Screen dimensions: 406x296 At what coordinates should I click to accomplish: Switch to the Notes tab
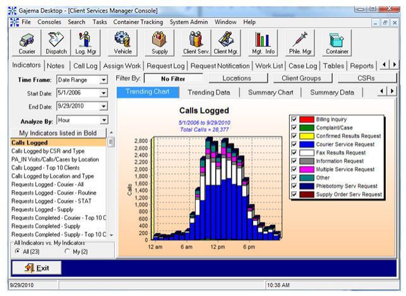56,66
